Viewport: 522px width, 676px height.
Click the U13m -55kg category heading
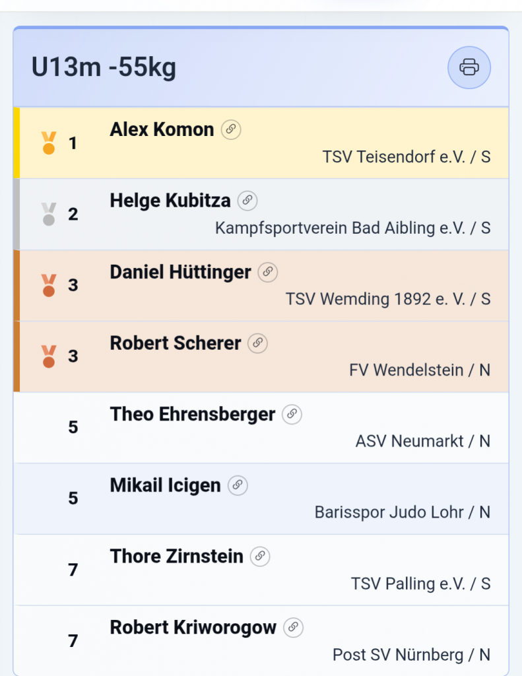(104, 67)
